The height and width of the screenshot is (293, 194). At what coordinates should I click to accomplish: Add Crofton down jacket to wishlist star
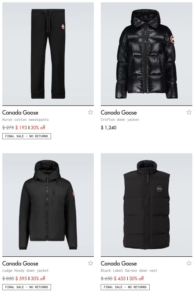coord(189,112)
